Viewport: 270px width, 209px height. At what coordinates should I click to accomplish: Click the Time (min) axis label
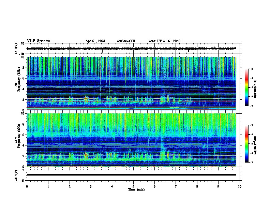click(x=136, y=190)
